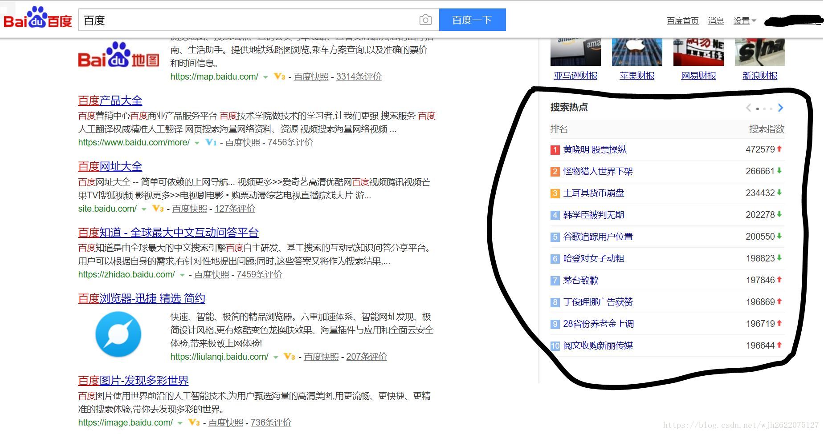Open the https://zhidao.baidu.com/ URL
The height and width of the screenshot is (434, 824).
click(x=126, y=274)
